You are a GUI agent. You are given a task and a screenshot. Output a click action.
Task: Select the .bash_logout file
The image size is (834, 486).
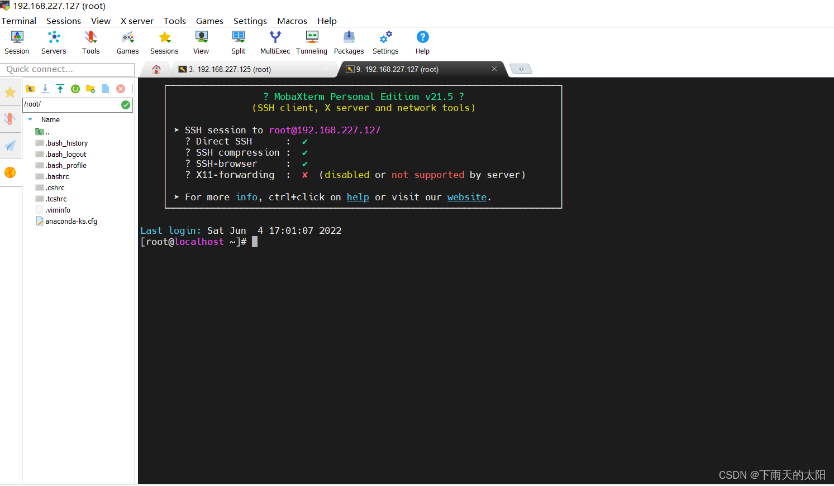[x=61, y=155]
